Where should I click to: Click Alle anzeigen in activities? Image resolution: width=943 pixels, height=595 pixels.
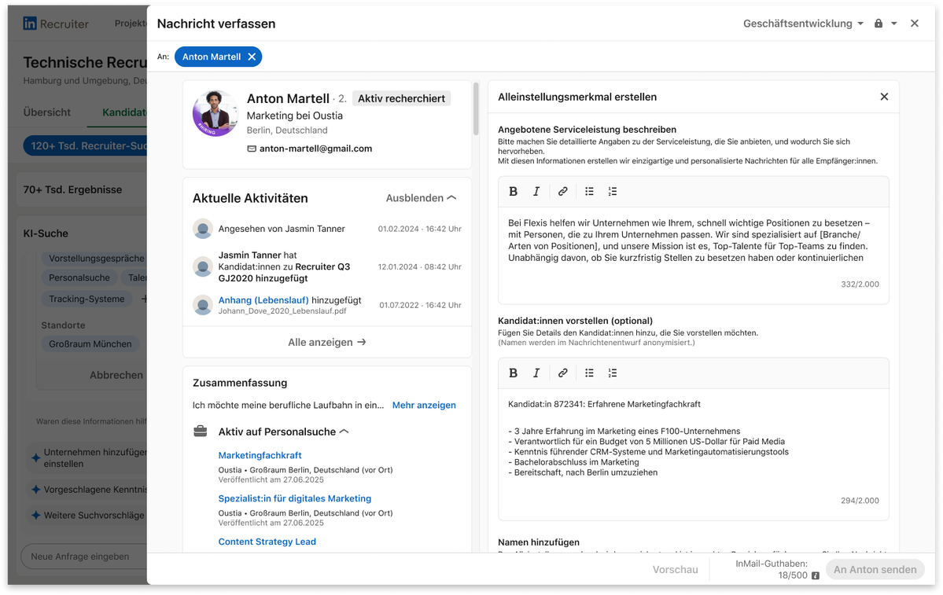pos(326,342)
